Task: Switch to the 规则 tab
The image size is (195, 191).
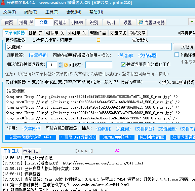Action: click(111, 23)
